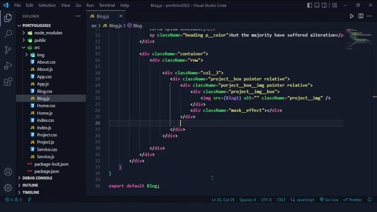Open Project.css in the explorer
This screenshot has width=377, height=212.
47,135
